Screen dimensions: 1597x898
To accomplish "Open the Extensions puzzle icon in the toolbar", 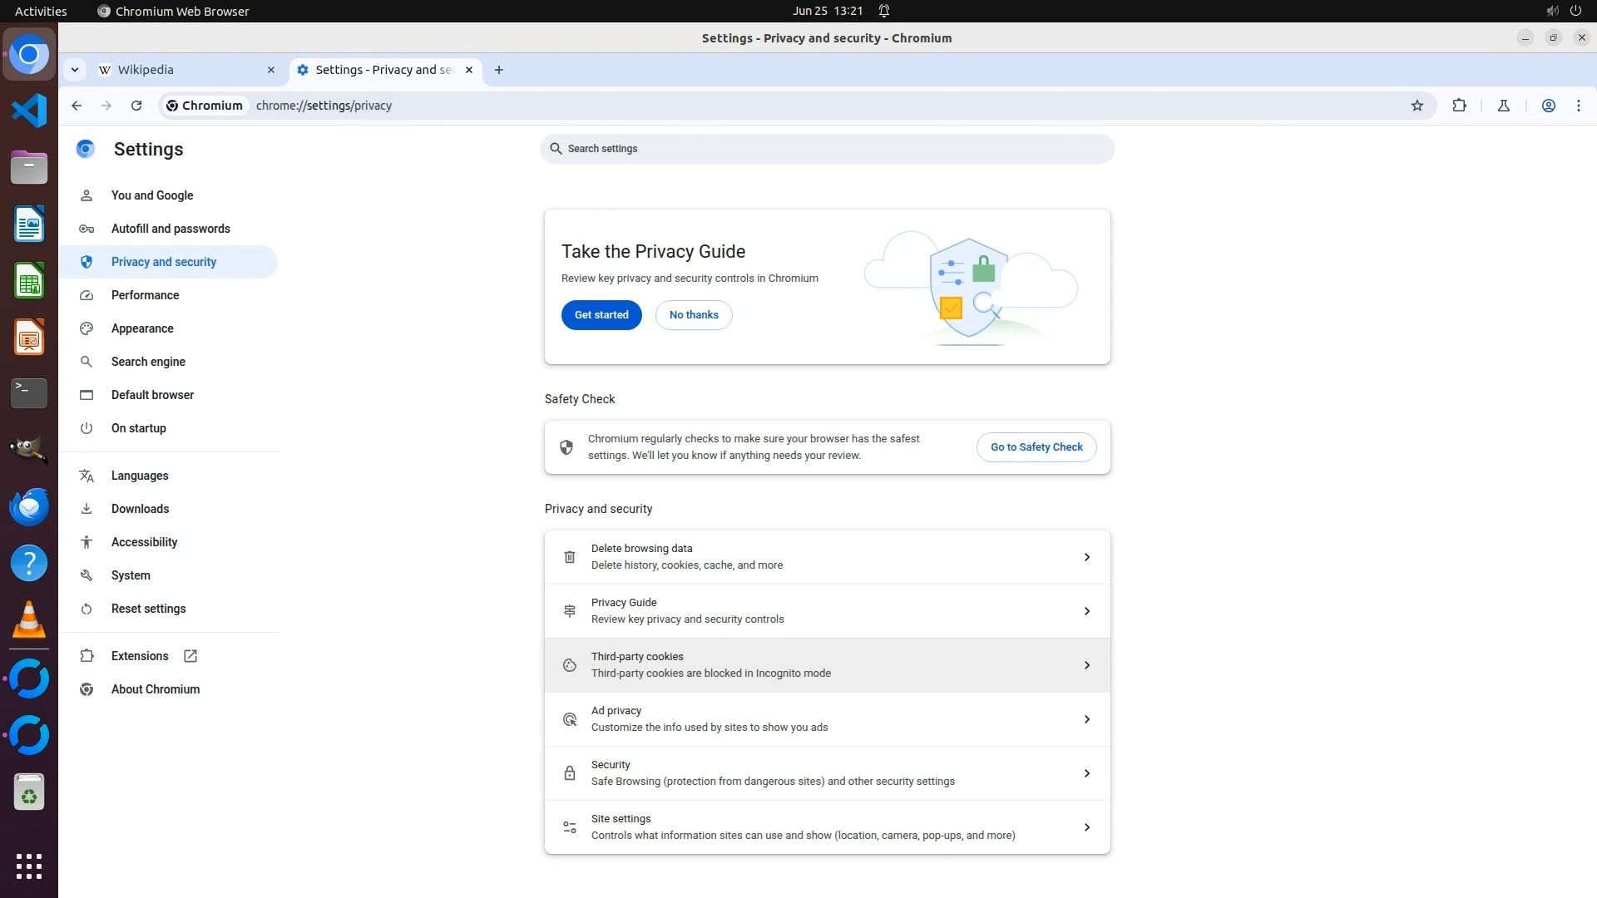I will [x=1459, y=106].
